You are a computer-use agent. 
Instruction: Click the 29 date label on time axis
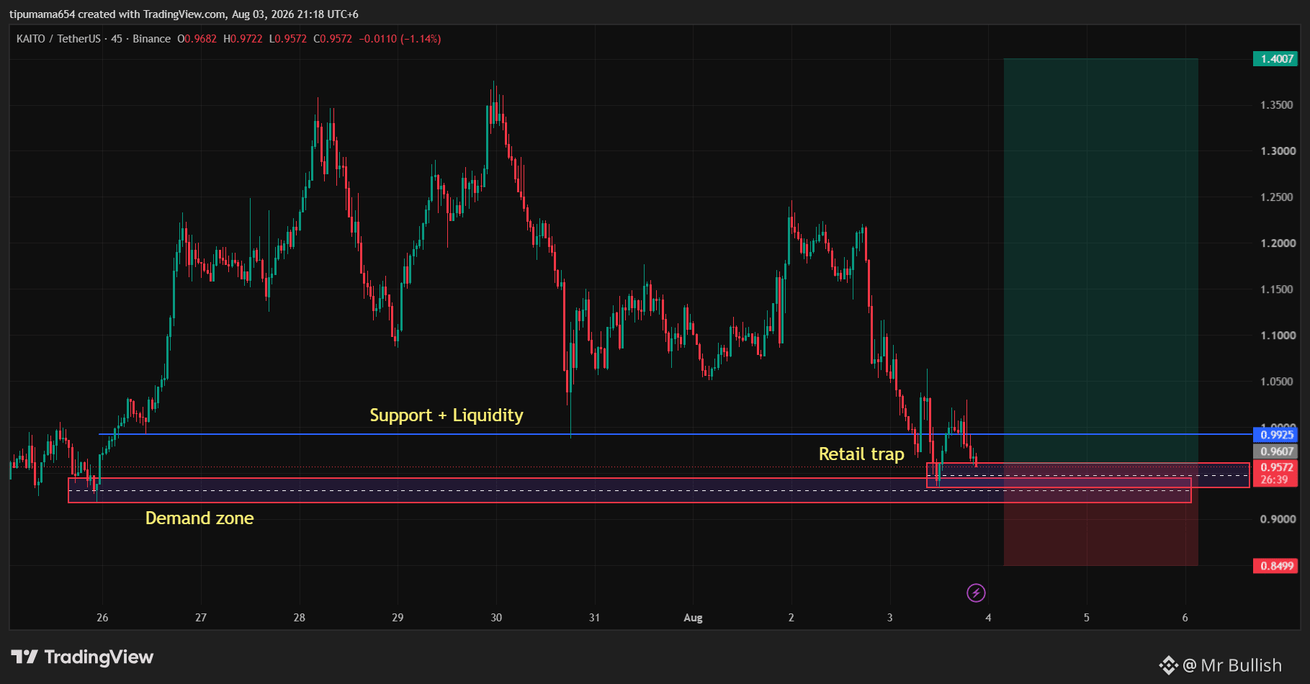click(398, 618)
